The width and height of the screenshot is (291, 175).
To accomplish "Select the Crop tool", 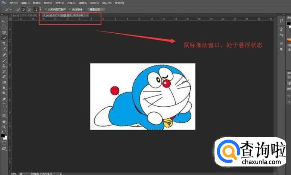I will pos(4,44).
